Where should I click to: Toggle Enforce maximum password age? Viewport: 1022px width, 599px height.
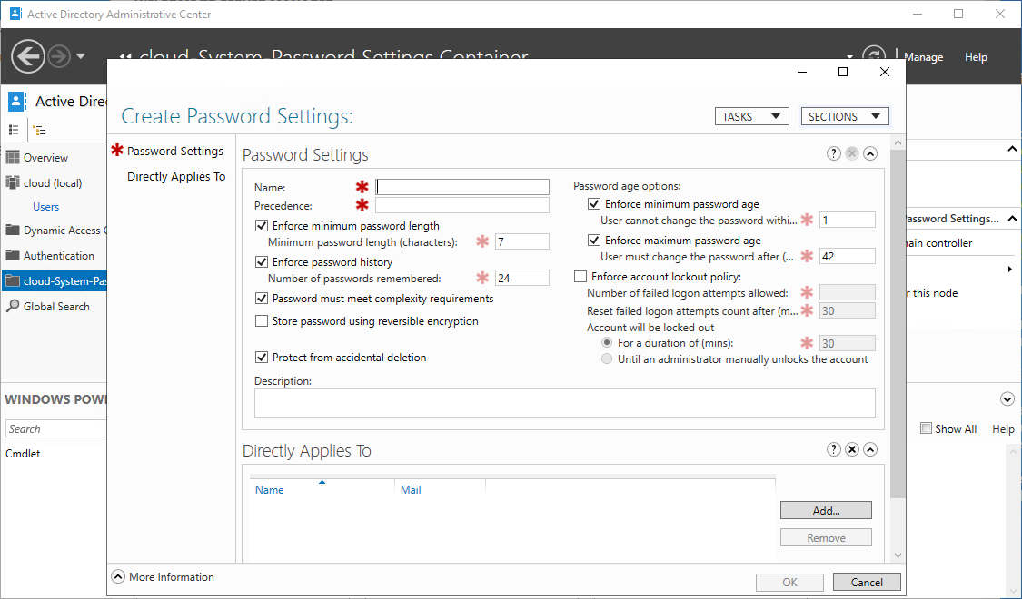(x=594, y=241)
